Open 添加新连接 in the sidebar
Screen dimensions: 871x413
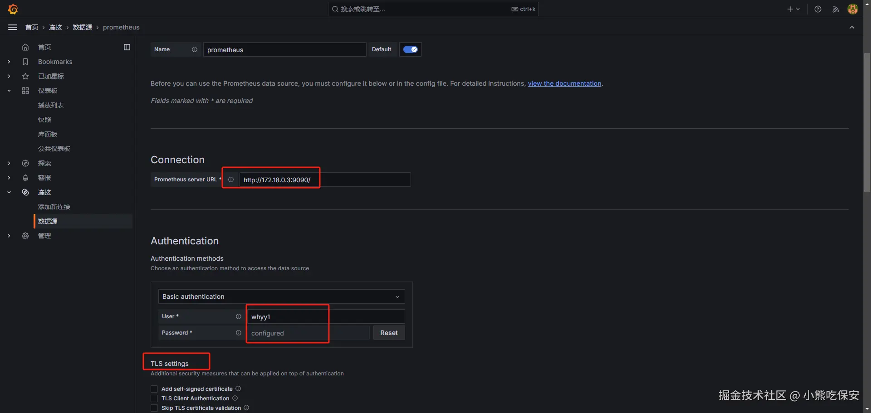tap(54, 207)
